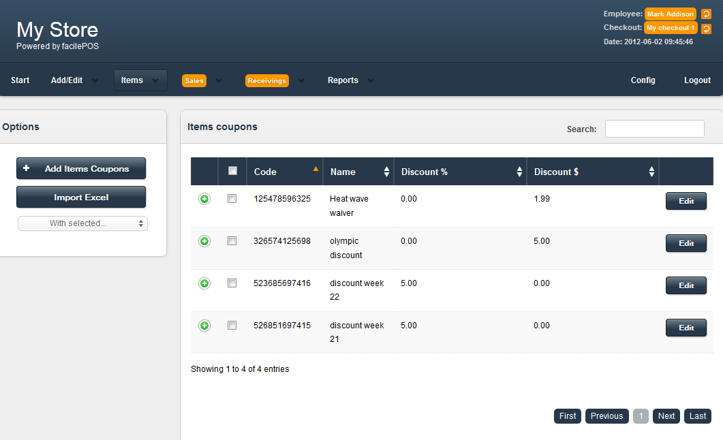Expand discount week 22 row green plus icon
This screenshot has height=440, width=723.
coord(204,283)
